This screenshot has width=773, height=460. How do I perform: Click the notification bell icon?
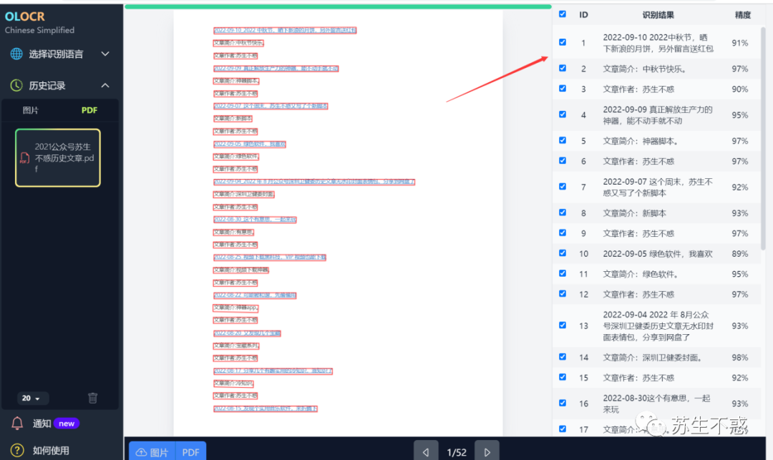[17, 423]
